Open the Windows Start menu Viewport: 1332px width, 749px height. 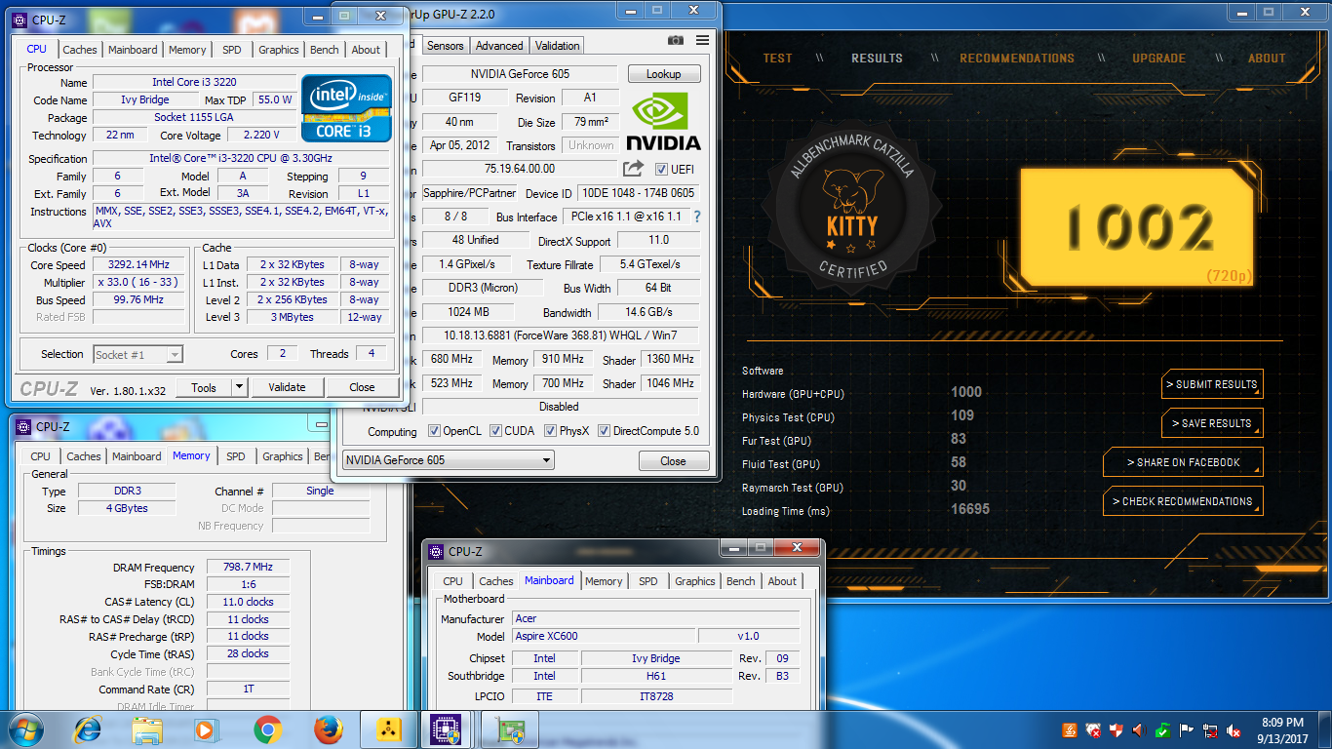[x=26, y=729]
